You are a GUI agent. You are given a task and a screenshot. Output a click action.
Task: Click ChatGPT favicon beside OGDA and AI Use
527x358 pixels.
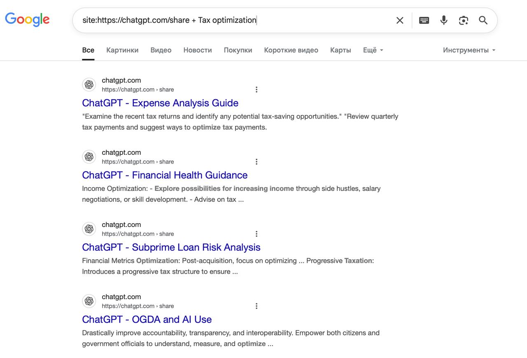(89, 301)
